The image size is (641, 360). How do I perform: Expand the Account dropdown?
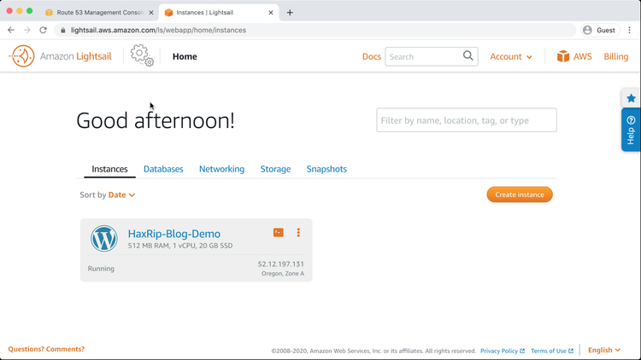point(511,56)
